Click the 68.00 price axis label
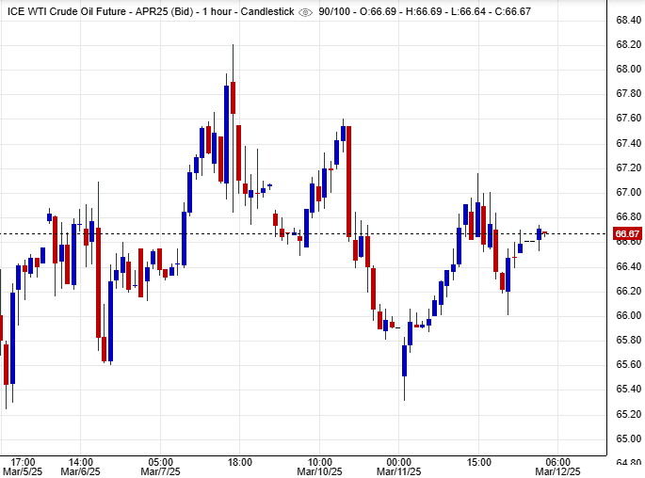Screen dimensions: 645x478 coord(628,70)
